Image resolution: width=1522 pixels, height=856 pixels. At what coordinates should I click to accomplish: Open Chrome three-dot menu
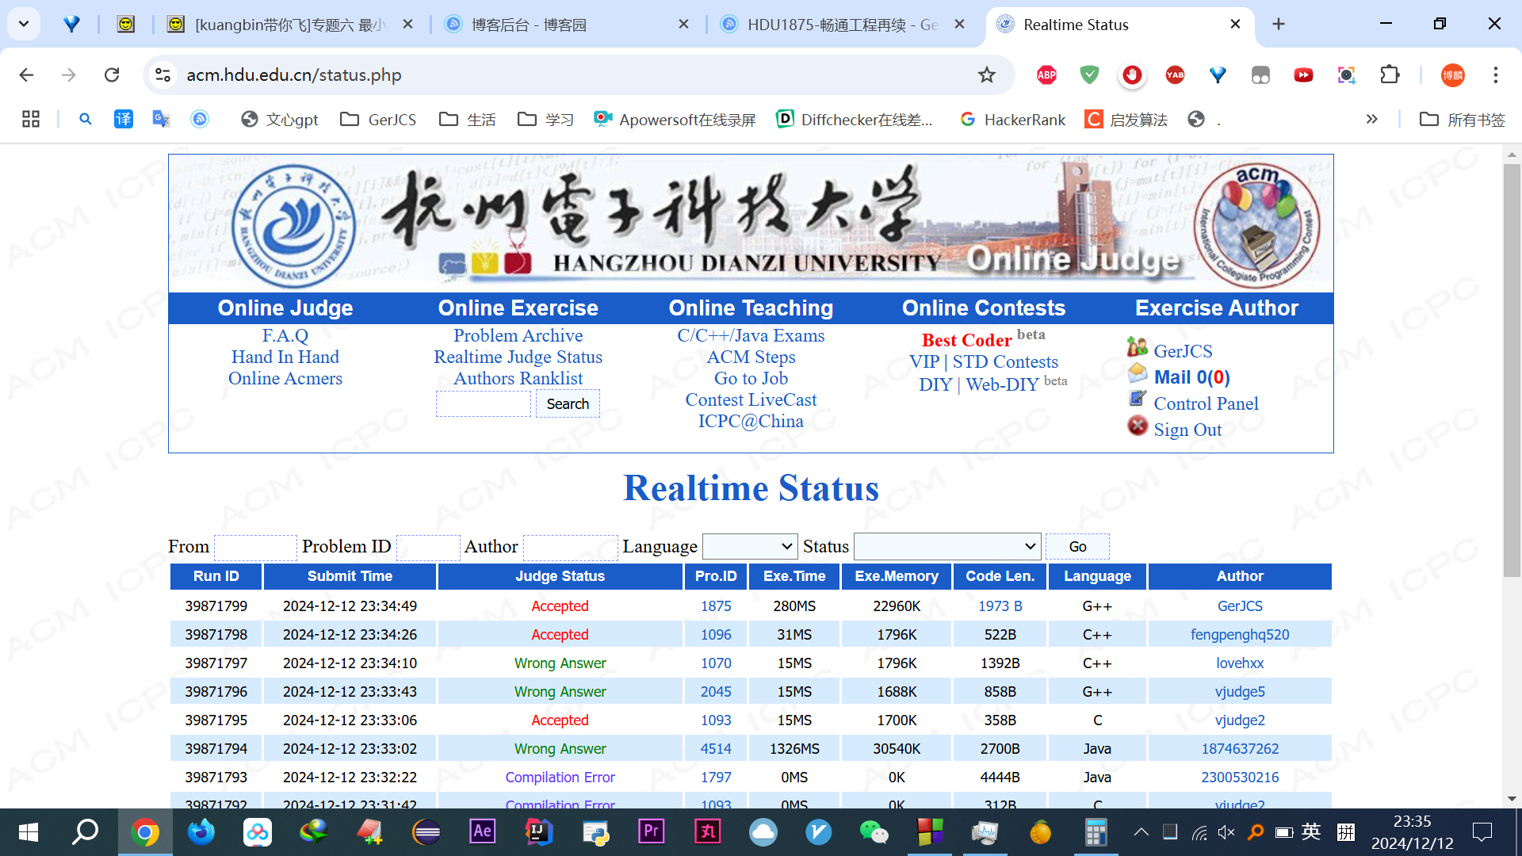[1495, 75]
